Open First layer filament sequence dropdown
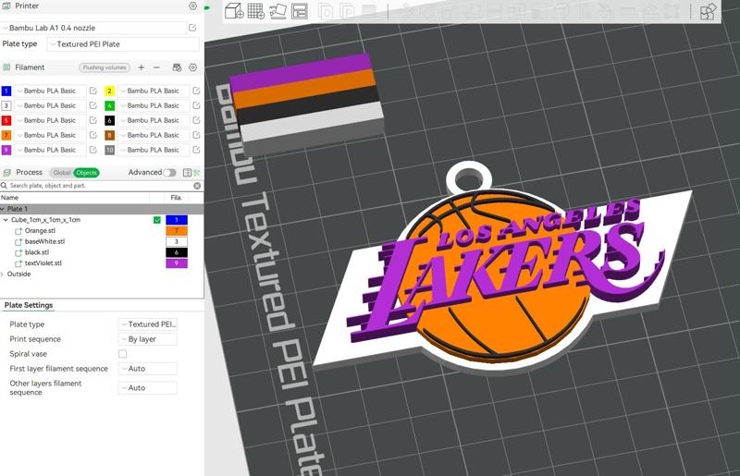 click(x=148, y=369)
